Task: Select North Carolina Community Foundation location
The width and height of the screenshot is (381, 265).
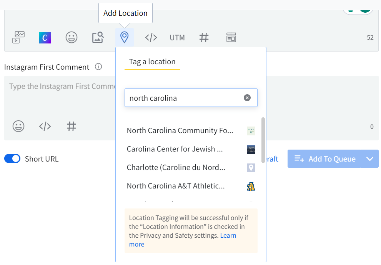Action: pos(180,131)
